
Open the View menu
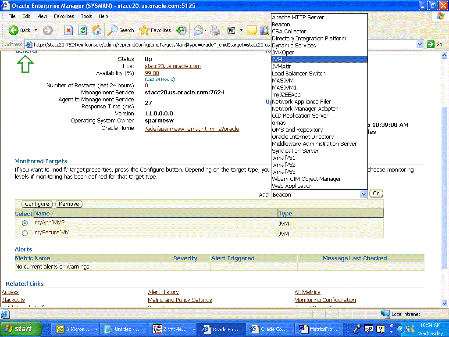click(x=42, y=16)
